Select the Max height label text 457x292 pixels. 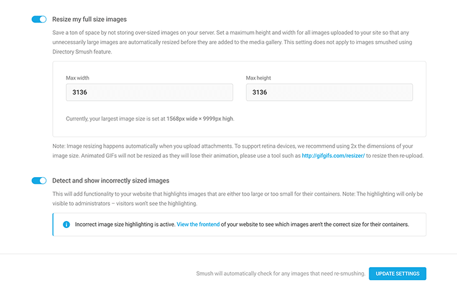coord(258,78)
